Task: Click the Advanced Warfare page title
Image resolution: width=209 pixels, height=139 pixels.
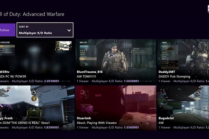Action: 32,14
